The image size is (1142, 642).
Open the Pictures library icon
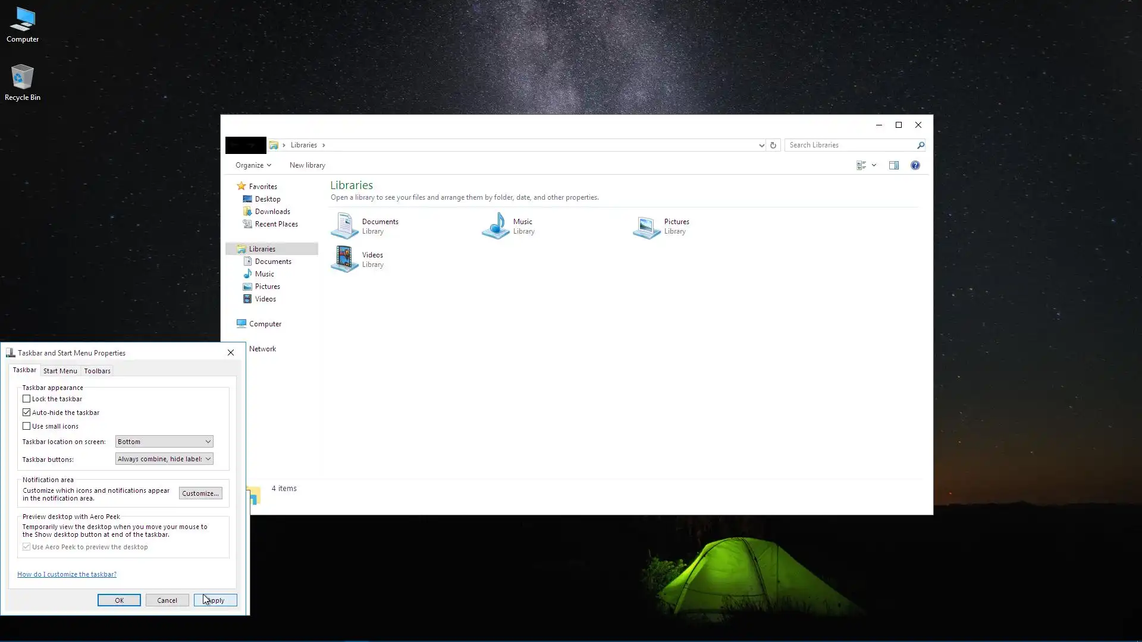pyautogui.click(x=647, y=226)
